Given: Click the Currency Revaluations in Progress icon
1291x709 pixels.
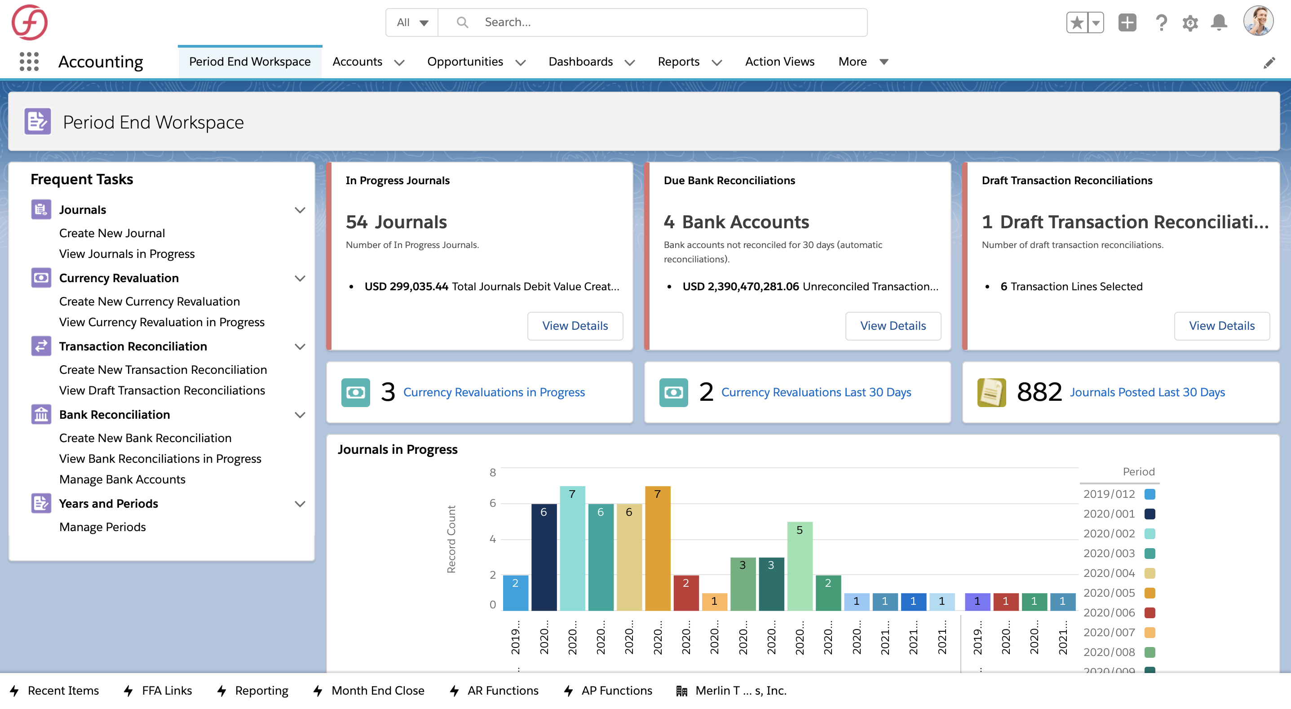Looking at the screenshot, I should click(355, 392).
